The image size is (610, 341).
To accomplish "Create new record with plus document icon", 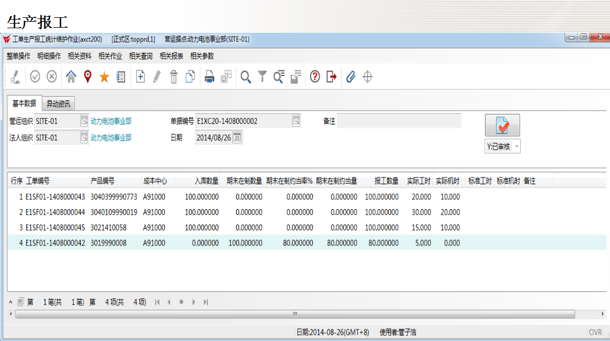I will coord(141,77).
